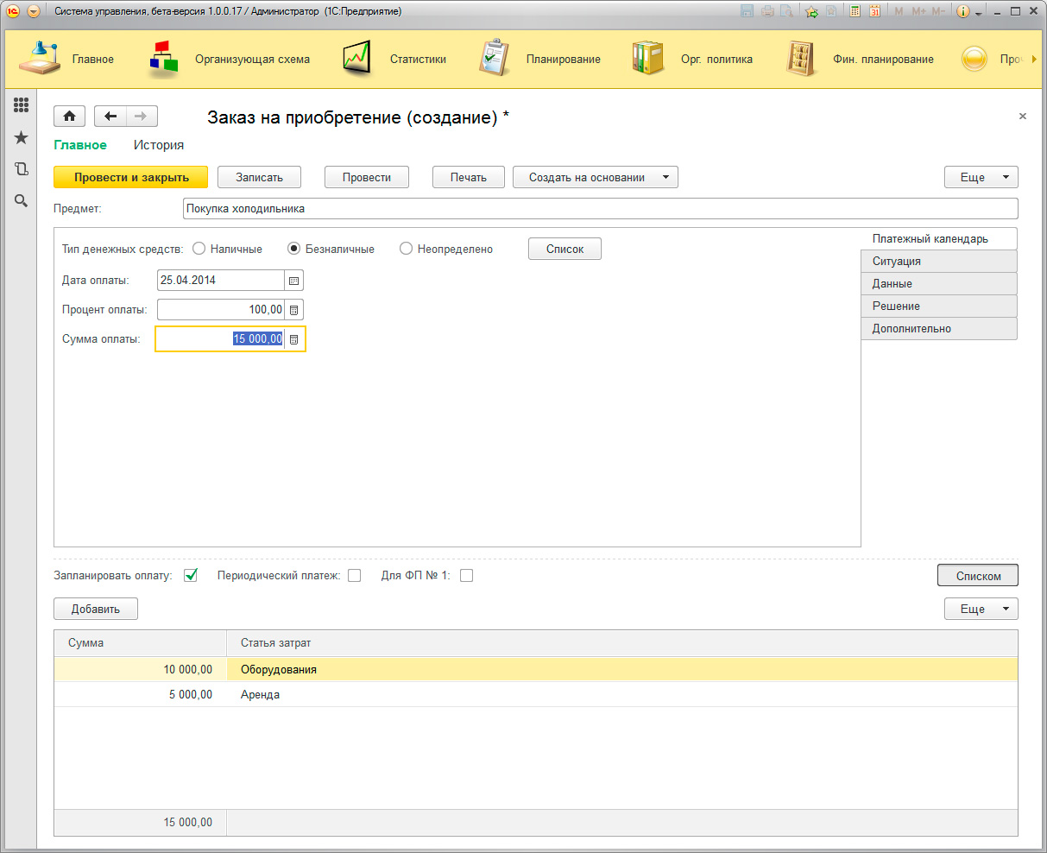This screenshot has width=1047, height=853.
Task: Open the Данные tab
Action: tap(939, 283)
